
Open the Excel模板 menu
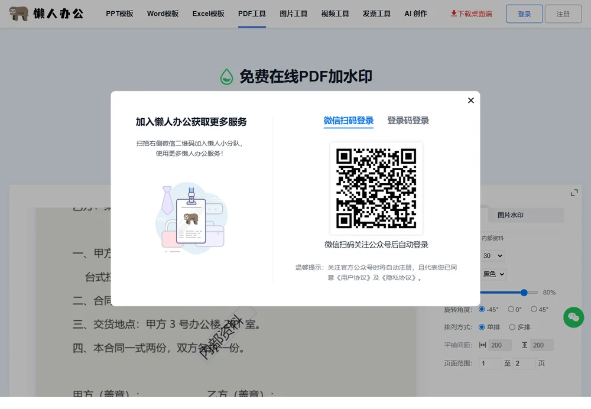[x=209, y=14]
